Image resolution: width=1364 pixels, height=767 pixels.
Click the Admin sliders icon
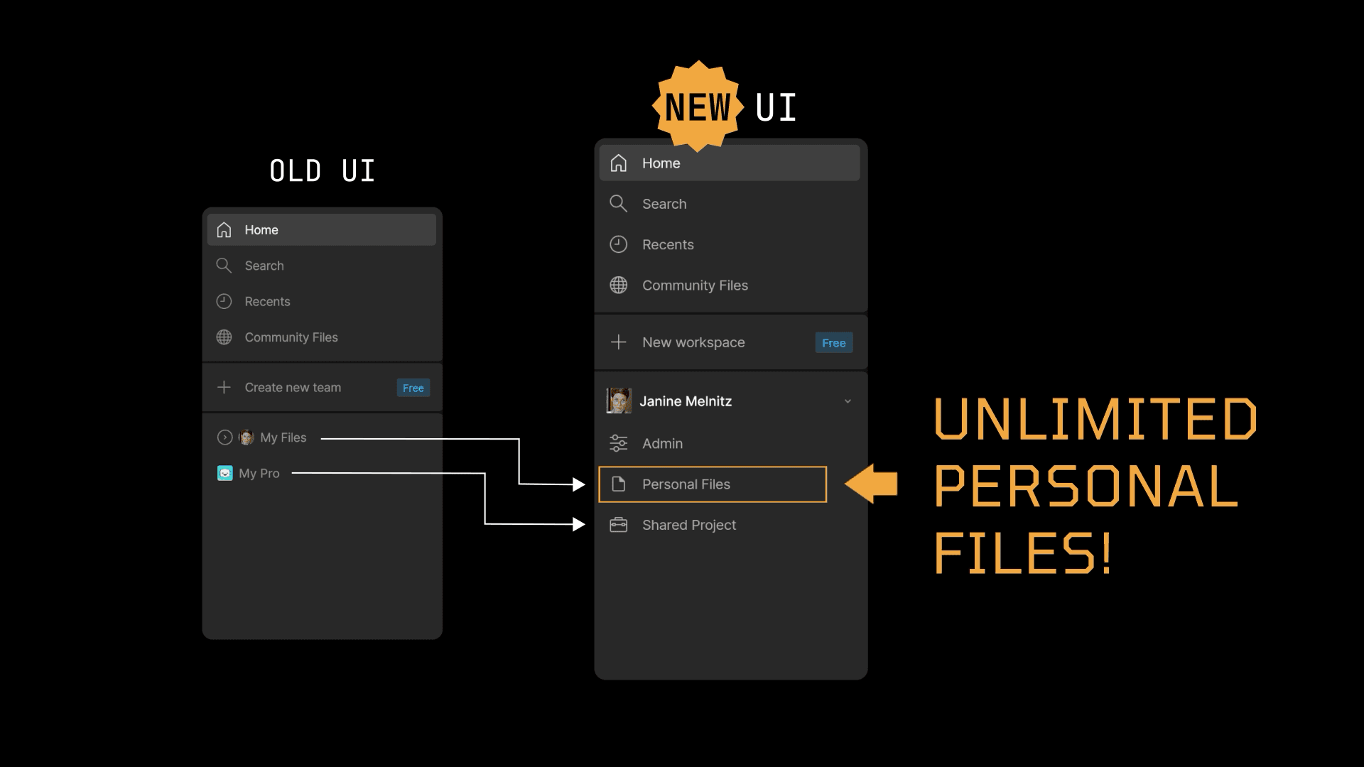pos(618,443)
